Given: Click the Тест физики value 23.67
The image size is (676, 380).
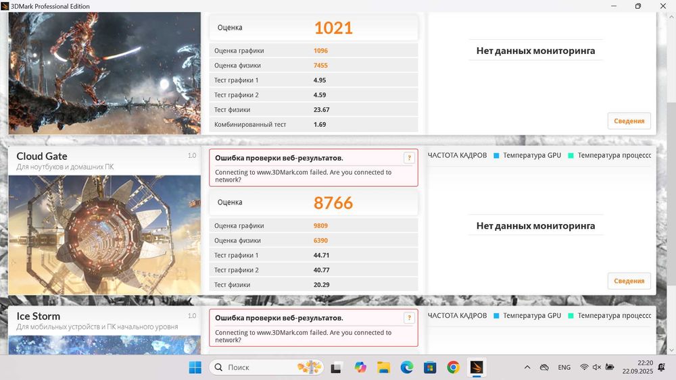Looking at the screenshot, I should click(321, 110).
